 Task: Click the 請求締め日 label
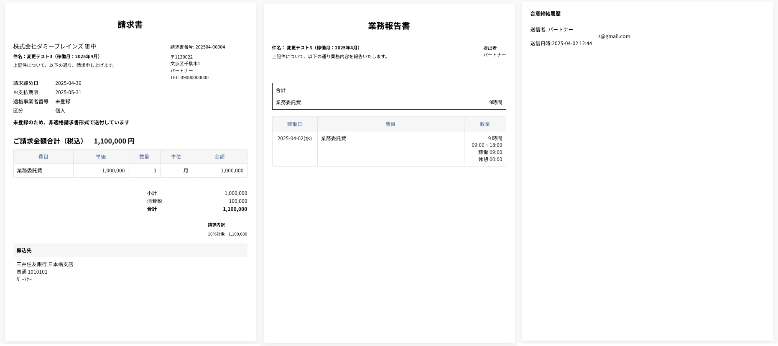tap(26, 83)
